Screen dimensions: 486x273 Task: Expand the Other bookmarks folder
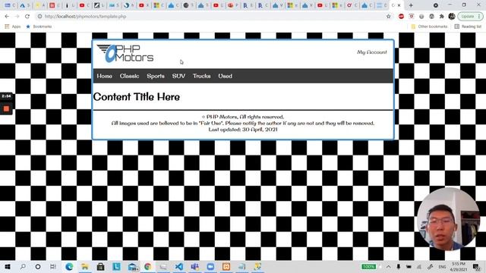point(429,27)
